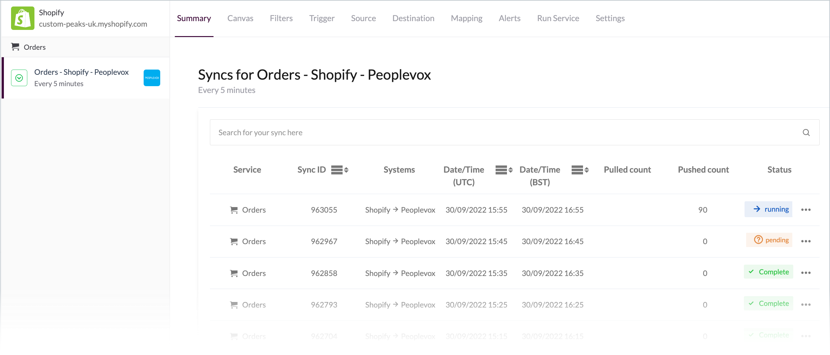Open the Settings tab

(x=610, y=18)
